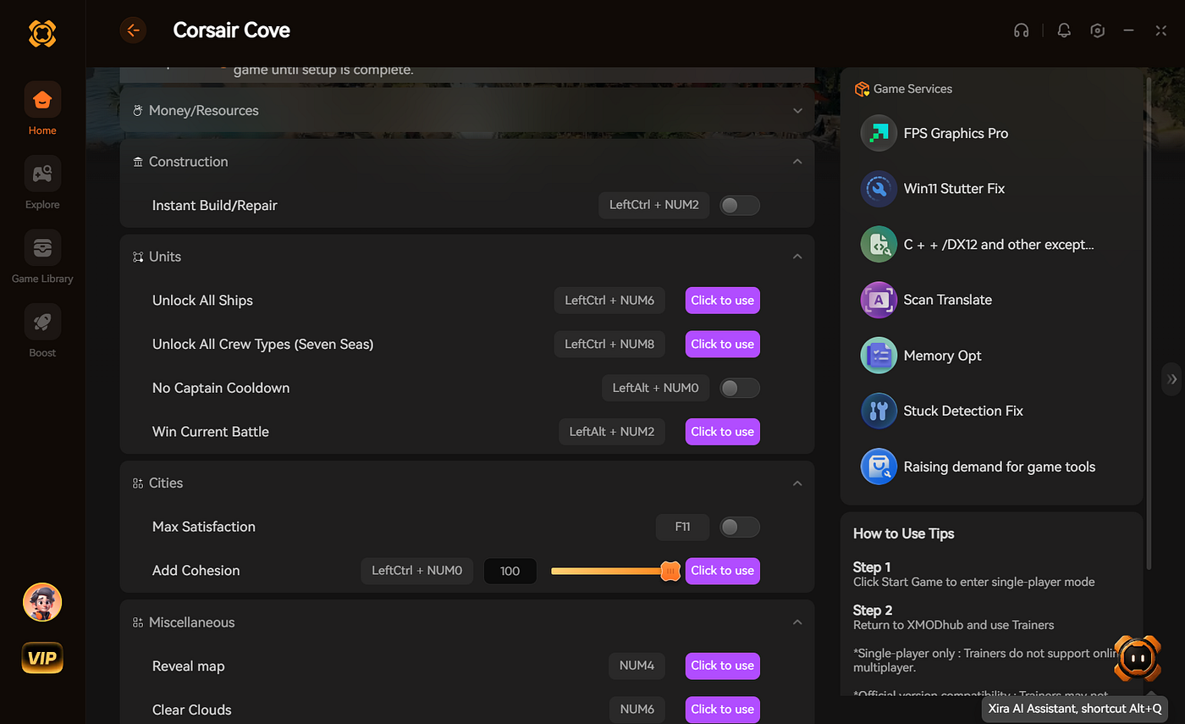Collapse the Cities section
The width and height of the screenshot is (1185, 724).
point(797,483)
